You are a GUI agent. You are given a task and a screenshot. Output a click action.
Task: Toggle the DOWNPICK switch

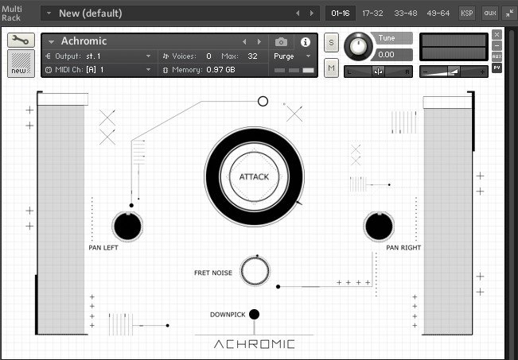(254, 315)
